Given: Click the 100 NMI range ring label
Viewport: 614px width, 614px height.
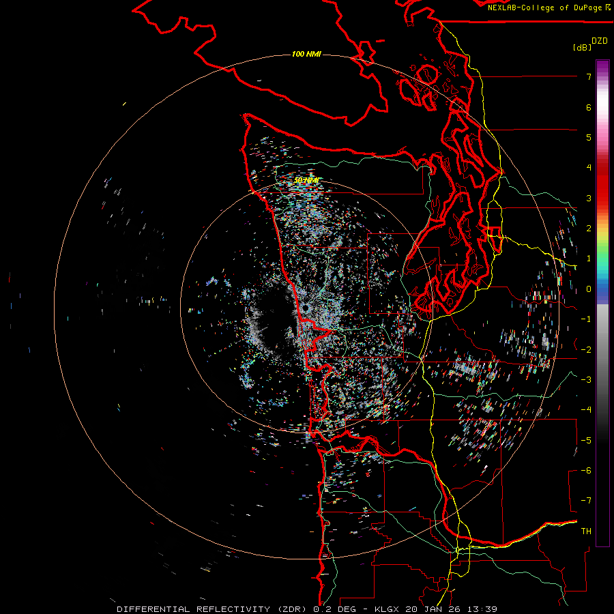Looking at the screenshot, I should point(306,54).
